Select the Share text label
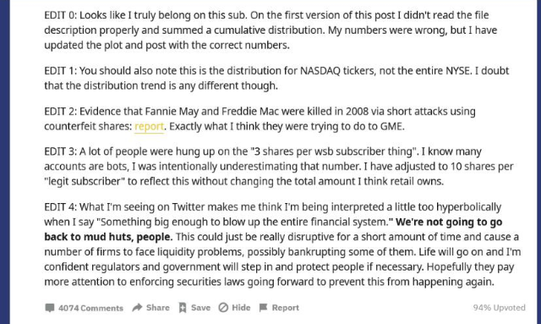The image size is (541, 324). pyautogui.click(x=158, y=308)
